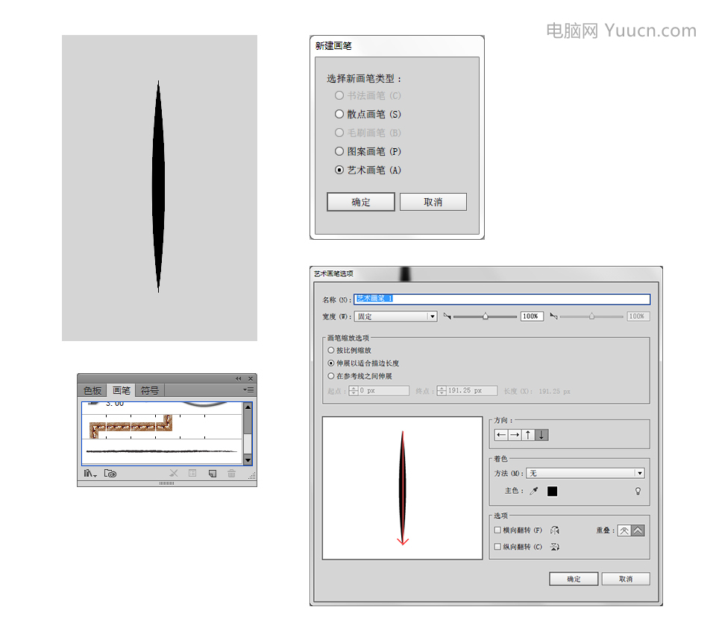Switch to the 色板 swatches tab
This screenshot has height=636, width=716.
tap(92, 391)
